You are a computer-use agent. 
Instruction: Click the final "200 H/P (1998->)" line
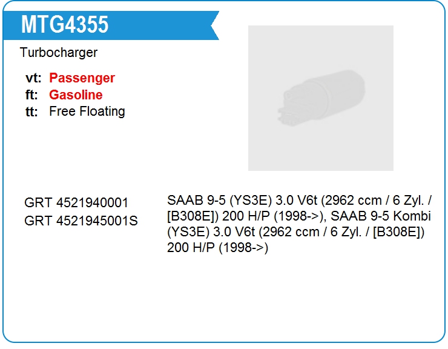pyautogui.click(x=217, y=247)
